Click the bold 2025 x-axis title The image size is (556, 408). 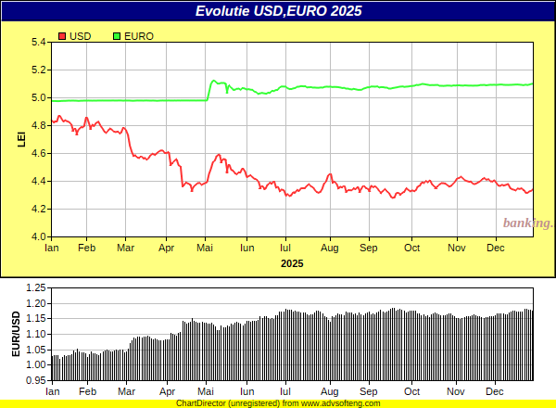click(x=292, y=263)
